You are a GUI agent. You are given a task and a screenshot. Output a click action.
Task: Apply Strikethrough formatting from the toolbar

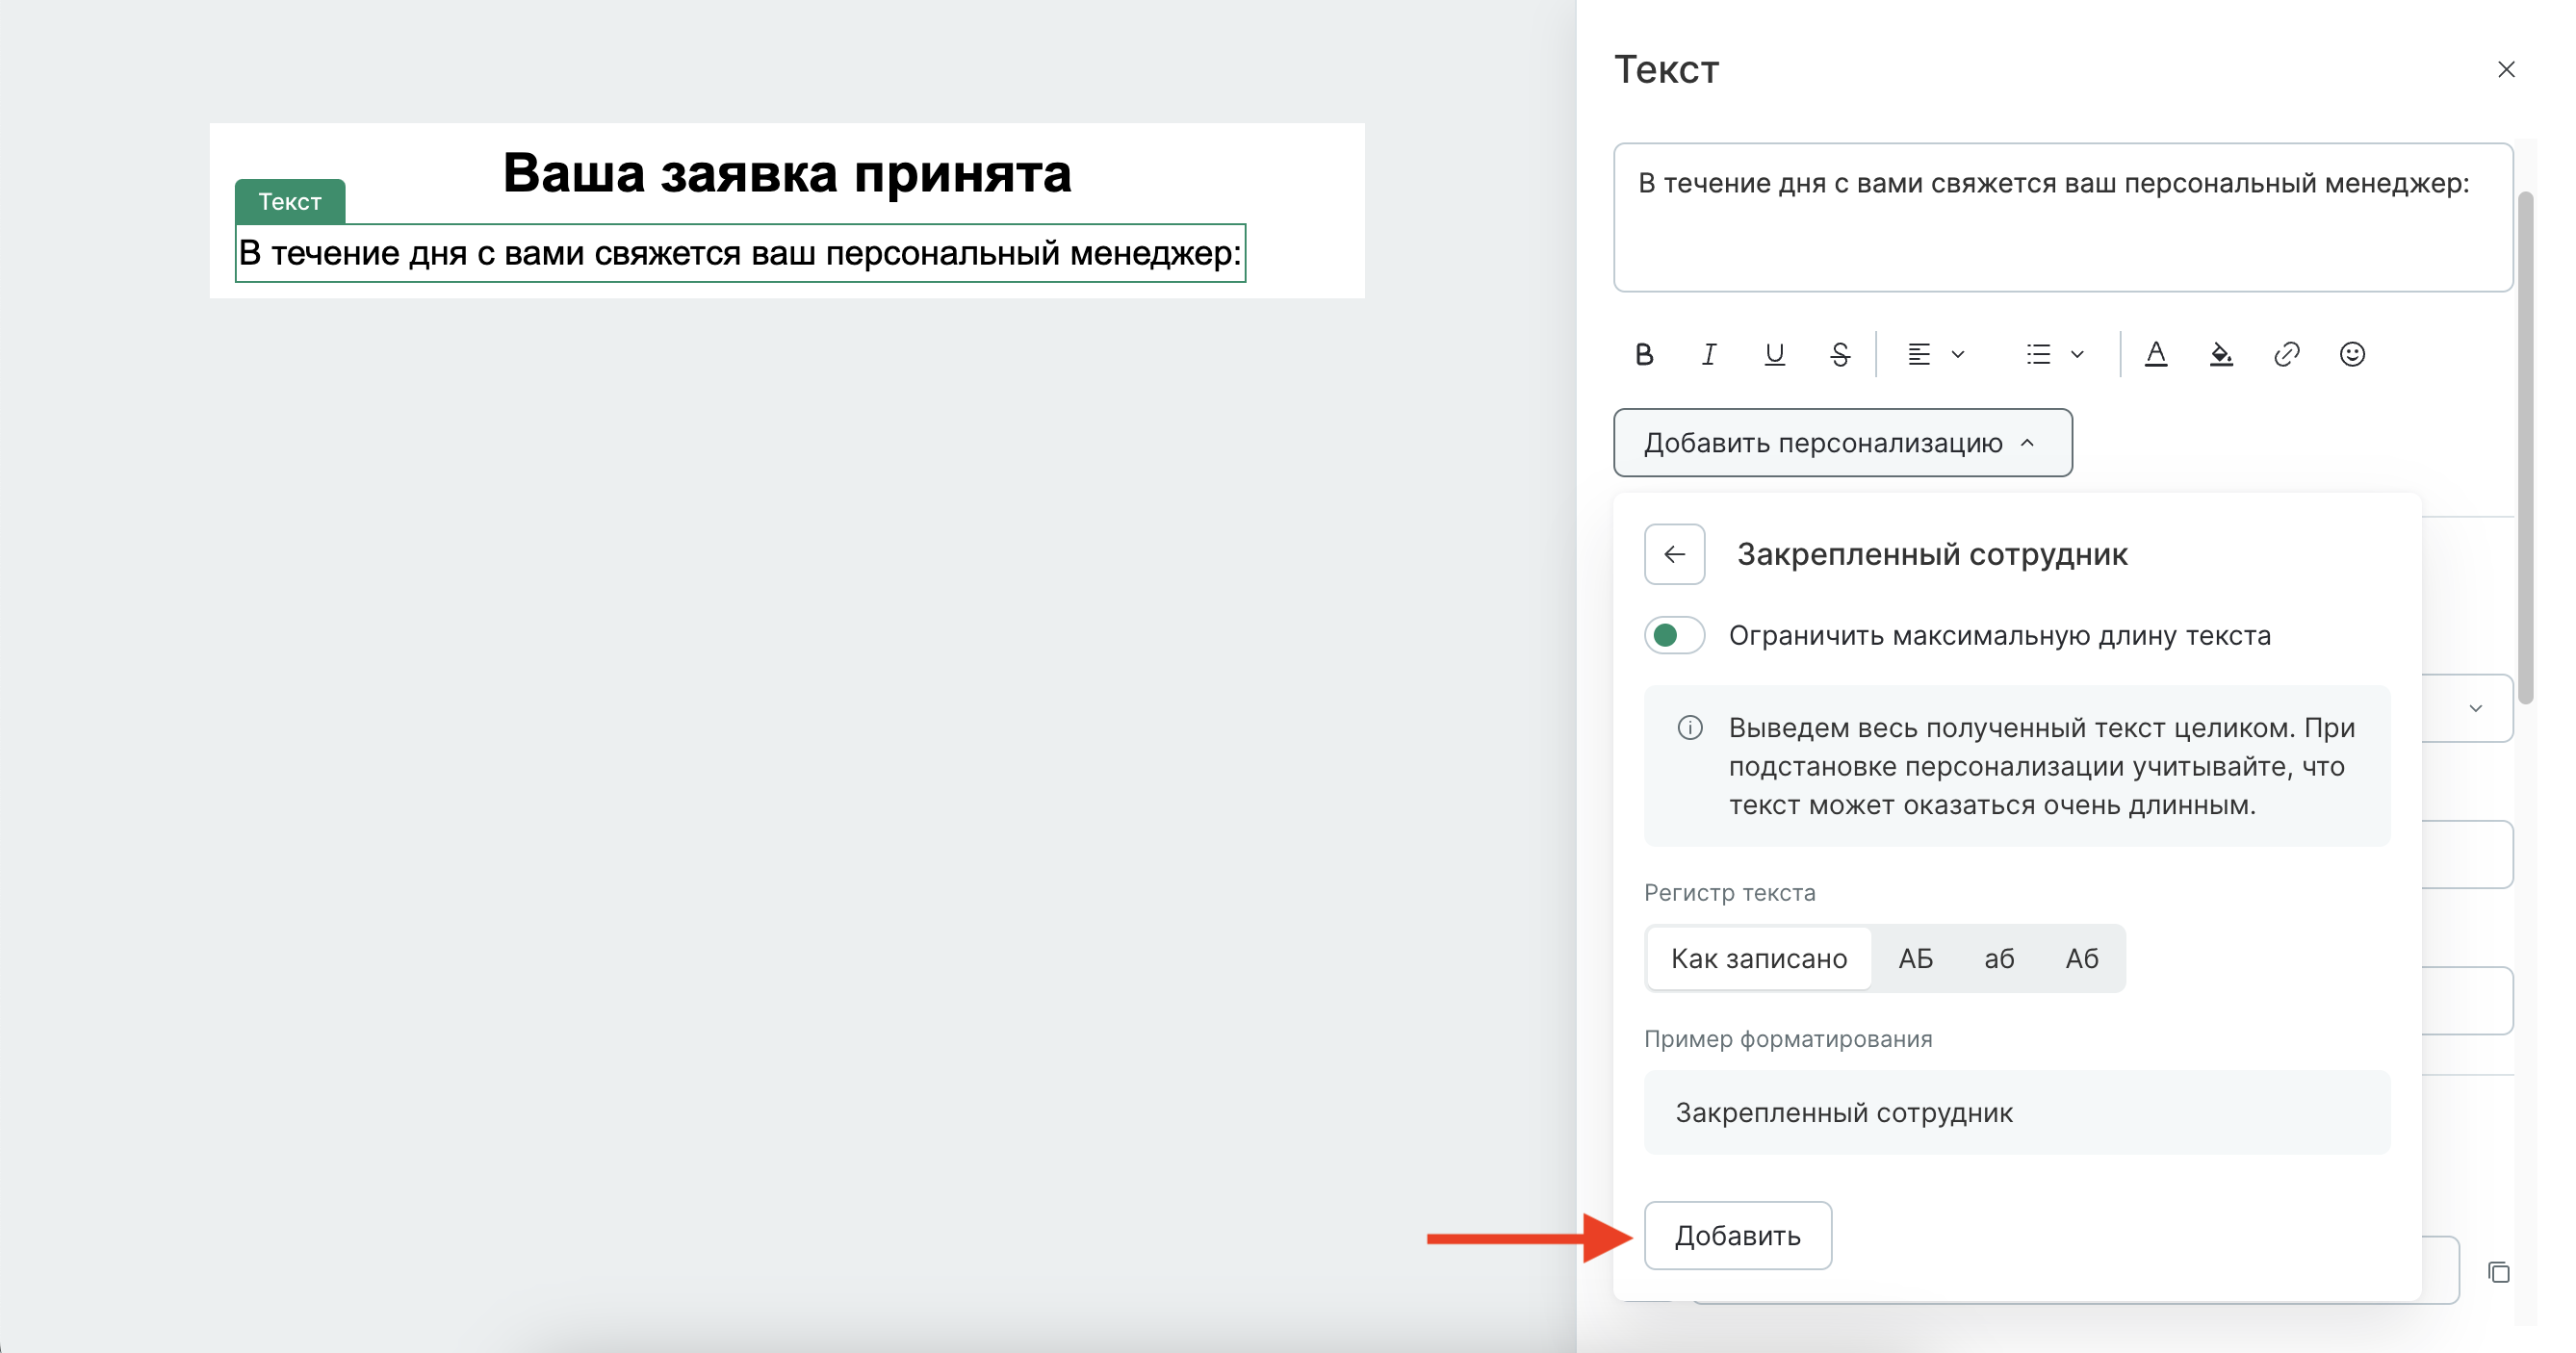[x=1840, y=354]
